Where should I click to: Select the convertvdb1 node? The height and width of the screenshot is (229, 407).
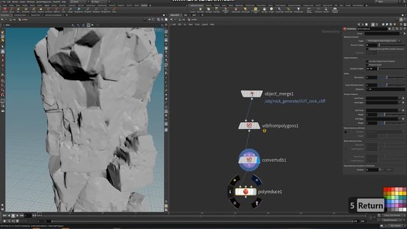point(249,160)
